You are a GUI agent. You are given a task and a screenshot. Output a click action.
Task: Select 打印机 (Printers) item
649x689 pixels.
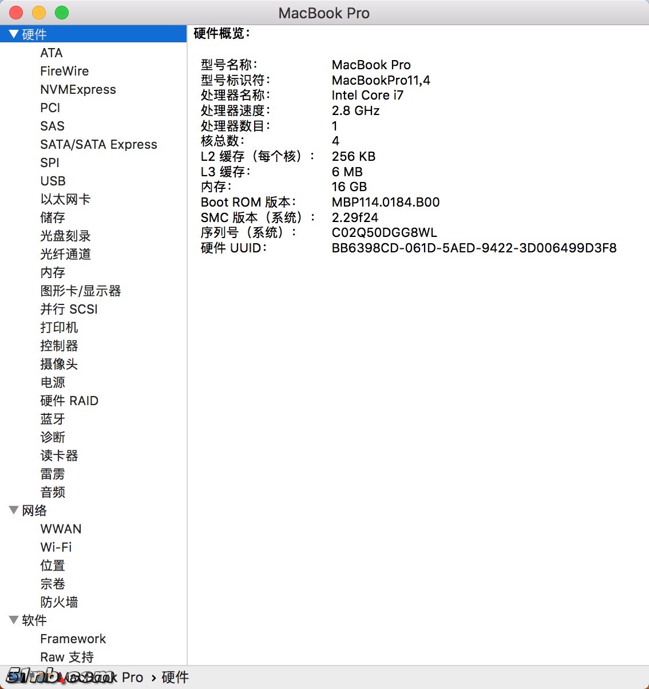[59, 327]
